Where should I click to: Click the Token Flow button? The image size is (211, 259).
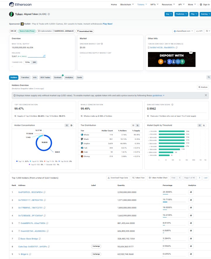[138, 178]
